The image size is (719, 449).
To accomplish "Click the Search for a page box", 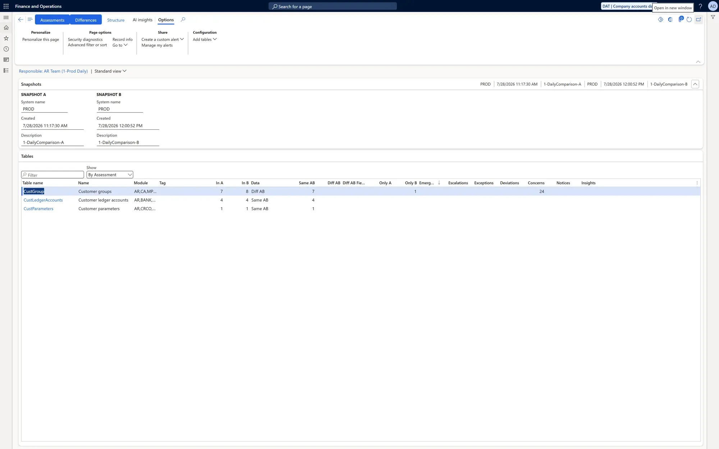I will (333, 6).
